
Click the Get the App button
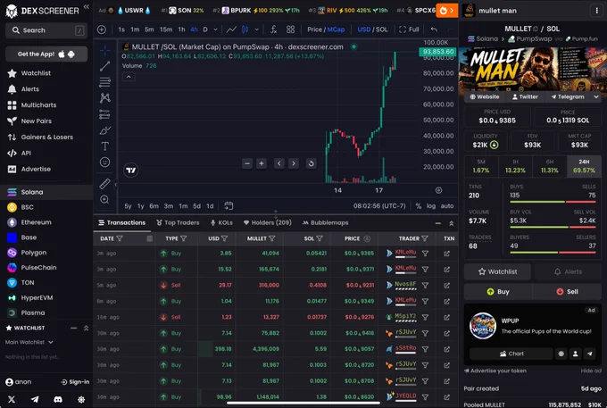(46, 54)
